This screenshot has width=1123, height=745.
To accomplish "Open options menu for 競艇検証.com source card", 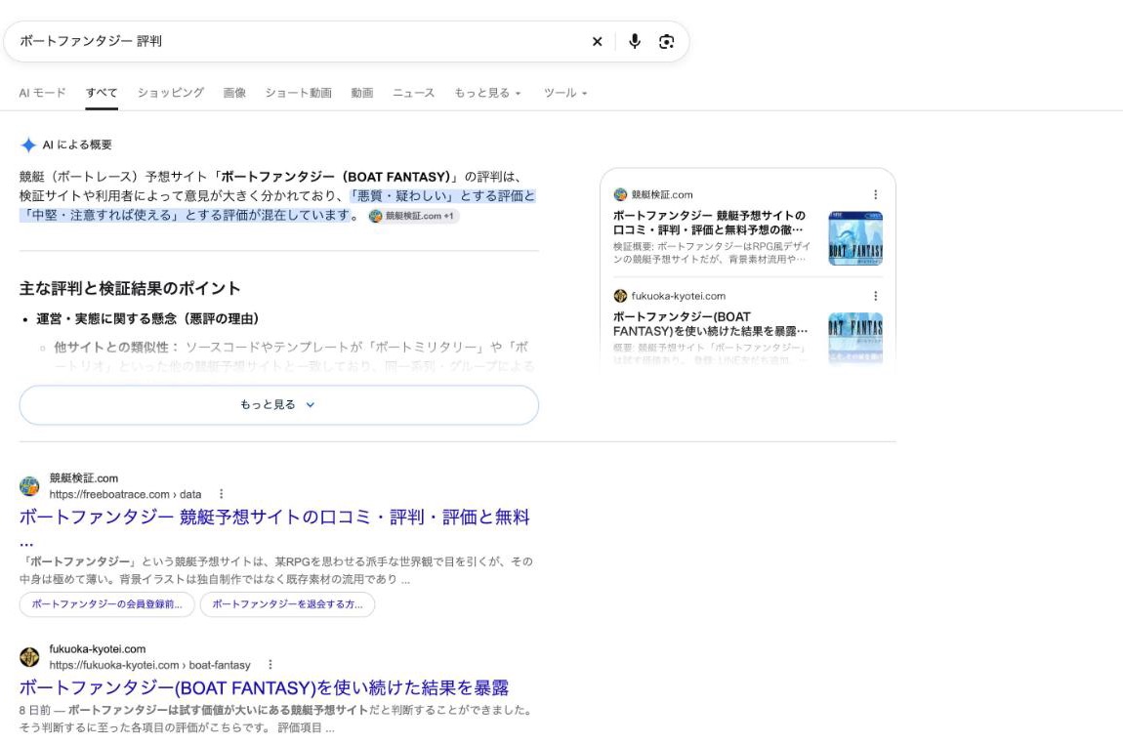I will [x=875, y=195].
